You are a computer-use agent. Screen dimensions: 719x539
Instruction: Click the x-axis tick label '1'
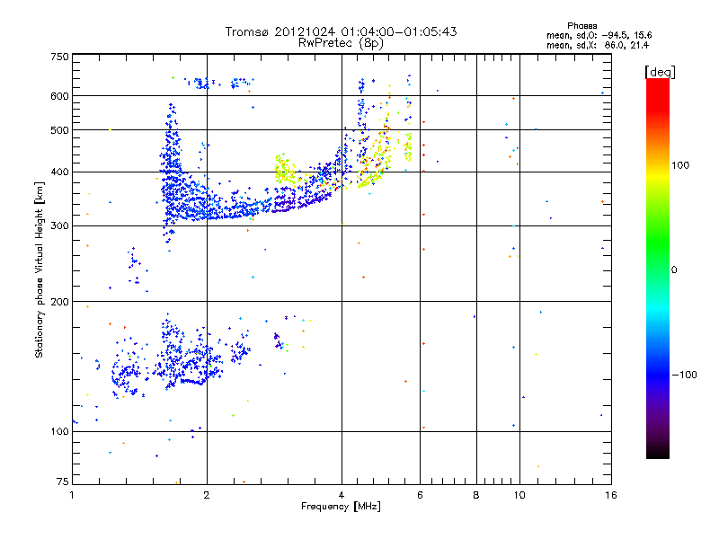coord(72,495)
